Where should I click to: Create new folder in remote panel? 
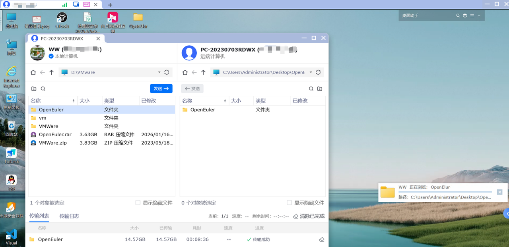[320, 89]
